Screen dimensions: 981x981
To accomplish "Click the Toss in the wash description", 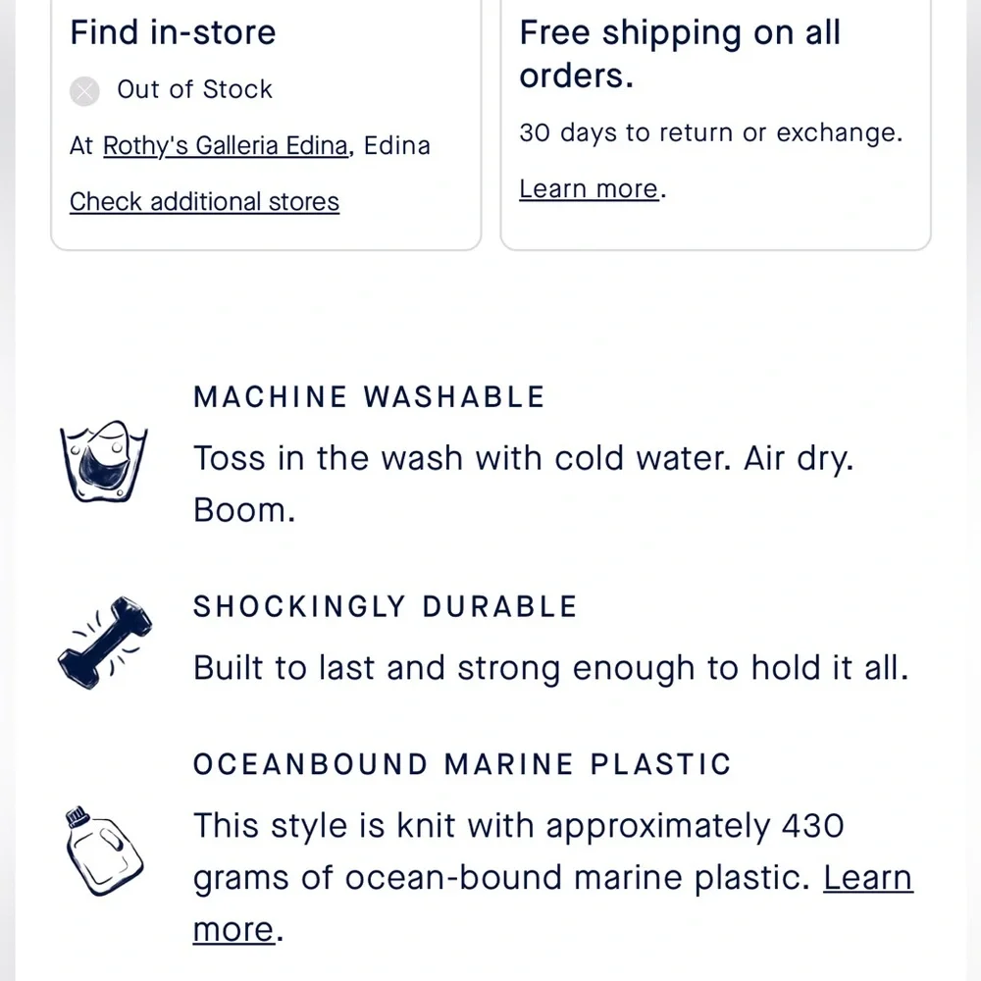I will [523, 459].
